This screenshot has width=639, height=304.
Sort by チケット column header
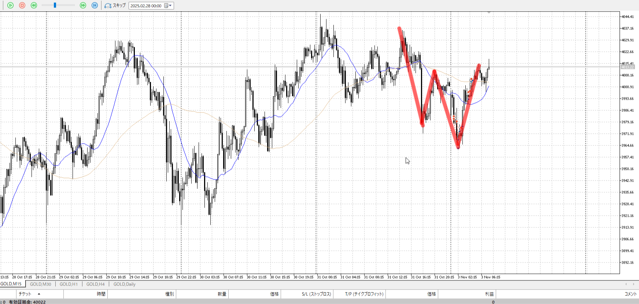pyautogui.click(x=25, y=294)
